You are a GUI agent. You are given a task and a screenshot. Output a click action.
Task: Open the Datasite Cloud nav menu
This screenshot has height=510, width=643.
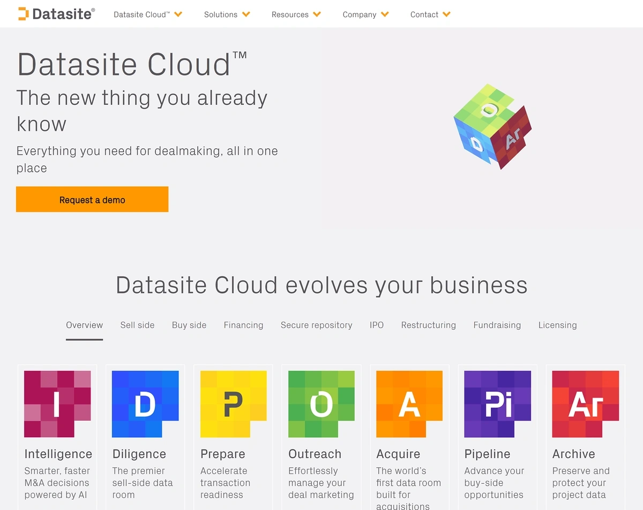[x=141, y=14]
